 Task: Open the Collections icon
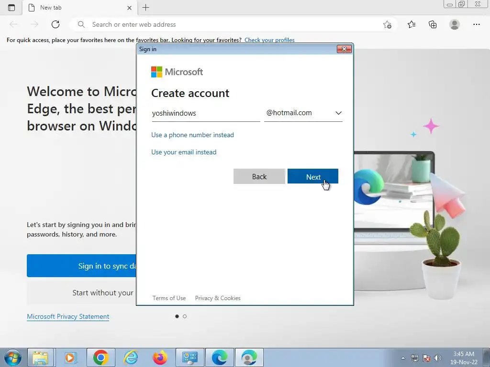point(433,24)
